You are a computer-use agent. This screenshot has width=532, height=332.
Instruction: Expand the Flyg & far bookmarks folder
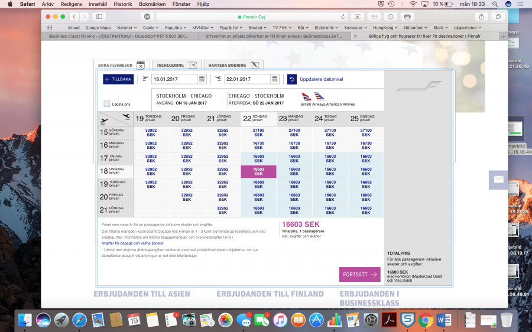[232, 27]
